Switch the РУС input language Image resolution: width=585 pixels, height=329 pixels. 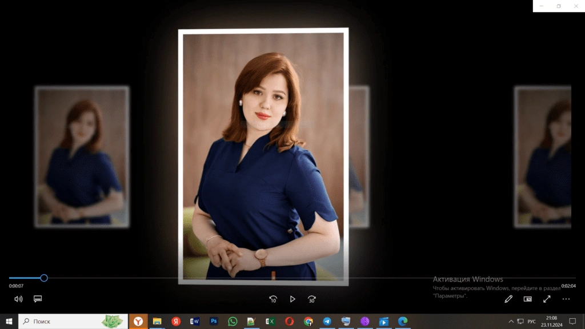pos(531,322)
